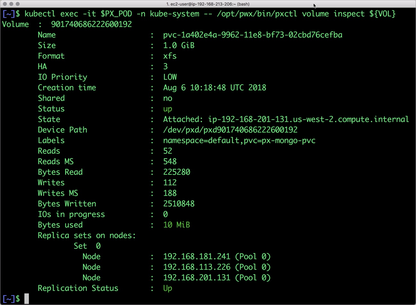
Task: Click the maximize window button
Action: (18, 4)
